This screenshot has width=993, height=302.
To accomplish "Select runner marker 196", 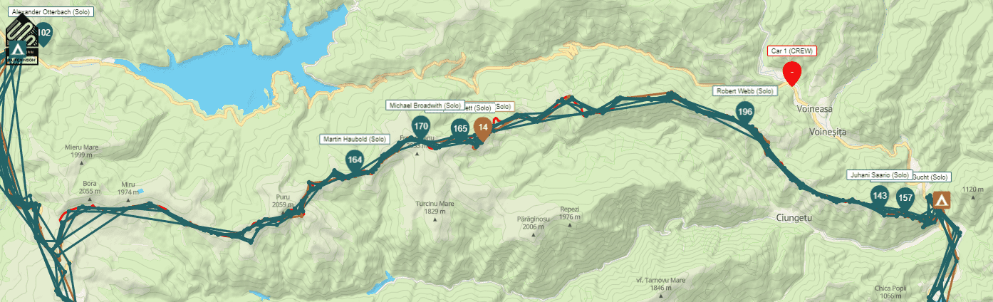I will (x=745, y=112).
